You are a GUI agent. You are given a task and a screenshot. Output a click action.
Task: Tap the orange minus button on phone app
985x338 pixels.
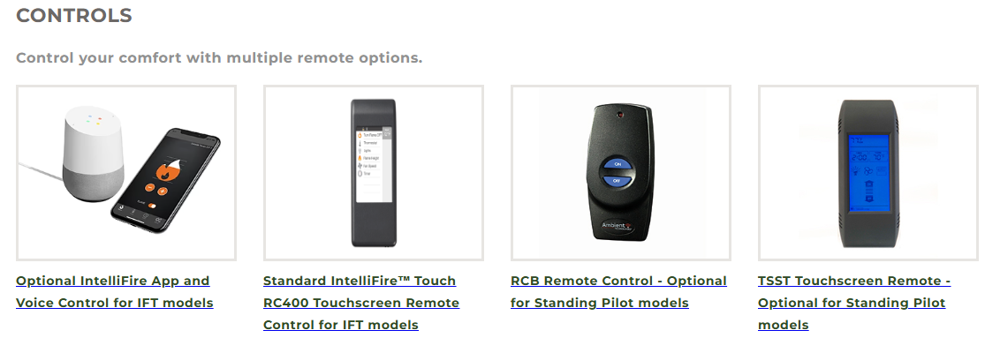149,187
